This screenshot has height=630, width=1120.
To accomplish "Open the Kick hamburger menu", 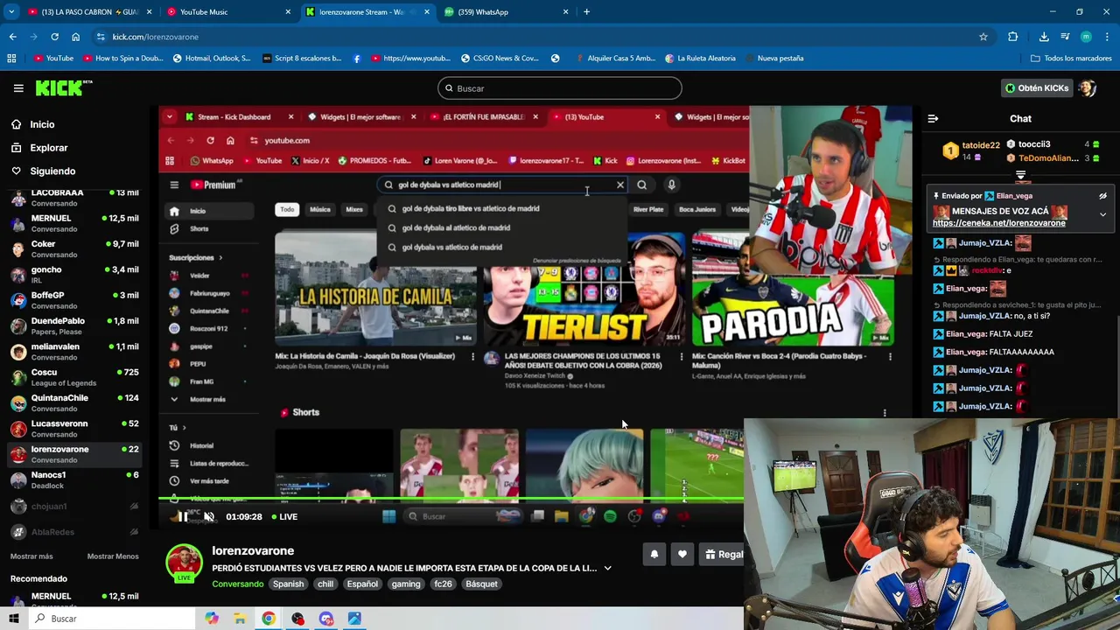I will coord(18,88).
